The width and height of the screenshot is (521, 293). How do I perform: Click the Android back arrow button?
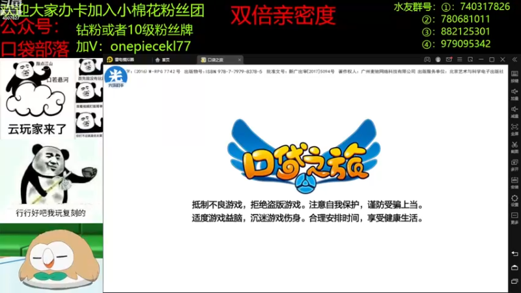point(514,253)
